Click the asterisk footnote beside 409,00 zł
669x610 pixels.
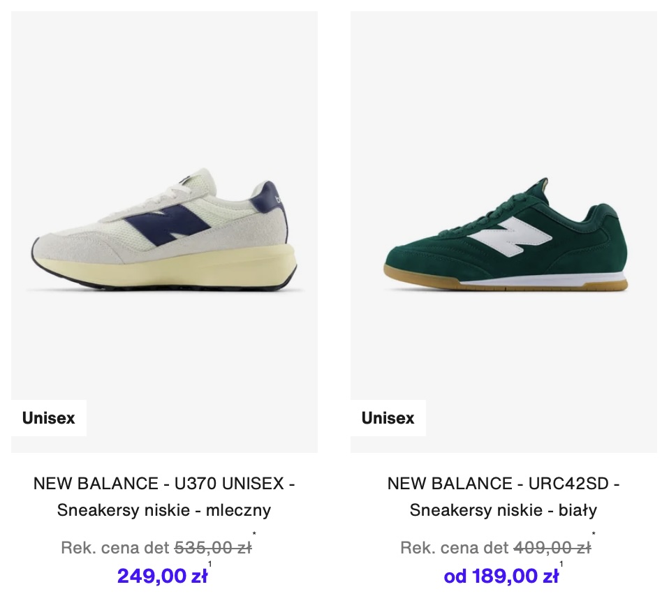coord(594,534)
